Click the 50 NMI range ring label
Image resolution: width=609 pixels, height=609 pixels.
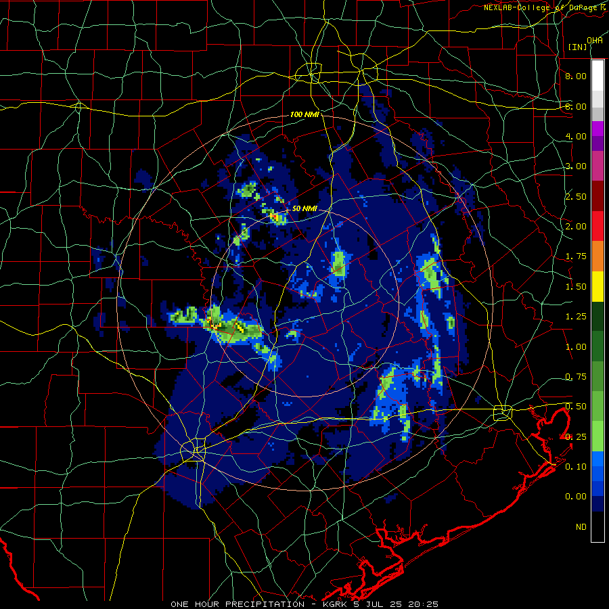pyautogui.click(x=305, y=208)
